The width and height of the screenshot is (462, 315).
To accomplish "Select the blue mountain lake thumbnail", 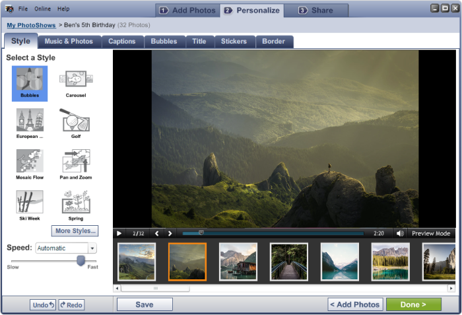I will click(340, 262).
